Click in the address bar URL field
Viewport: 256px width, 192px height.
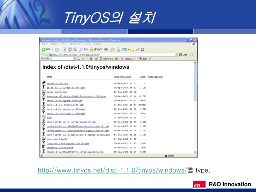tap(112, 55)
